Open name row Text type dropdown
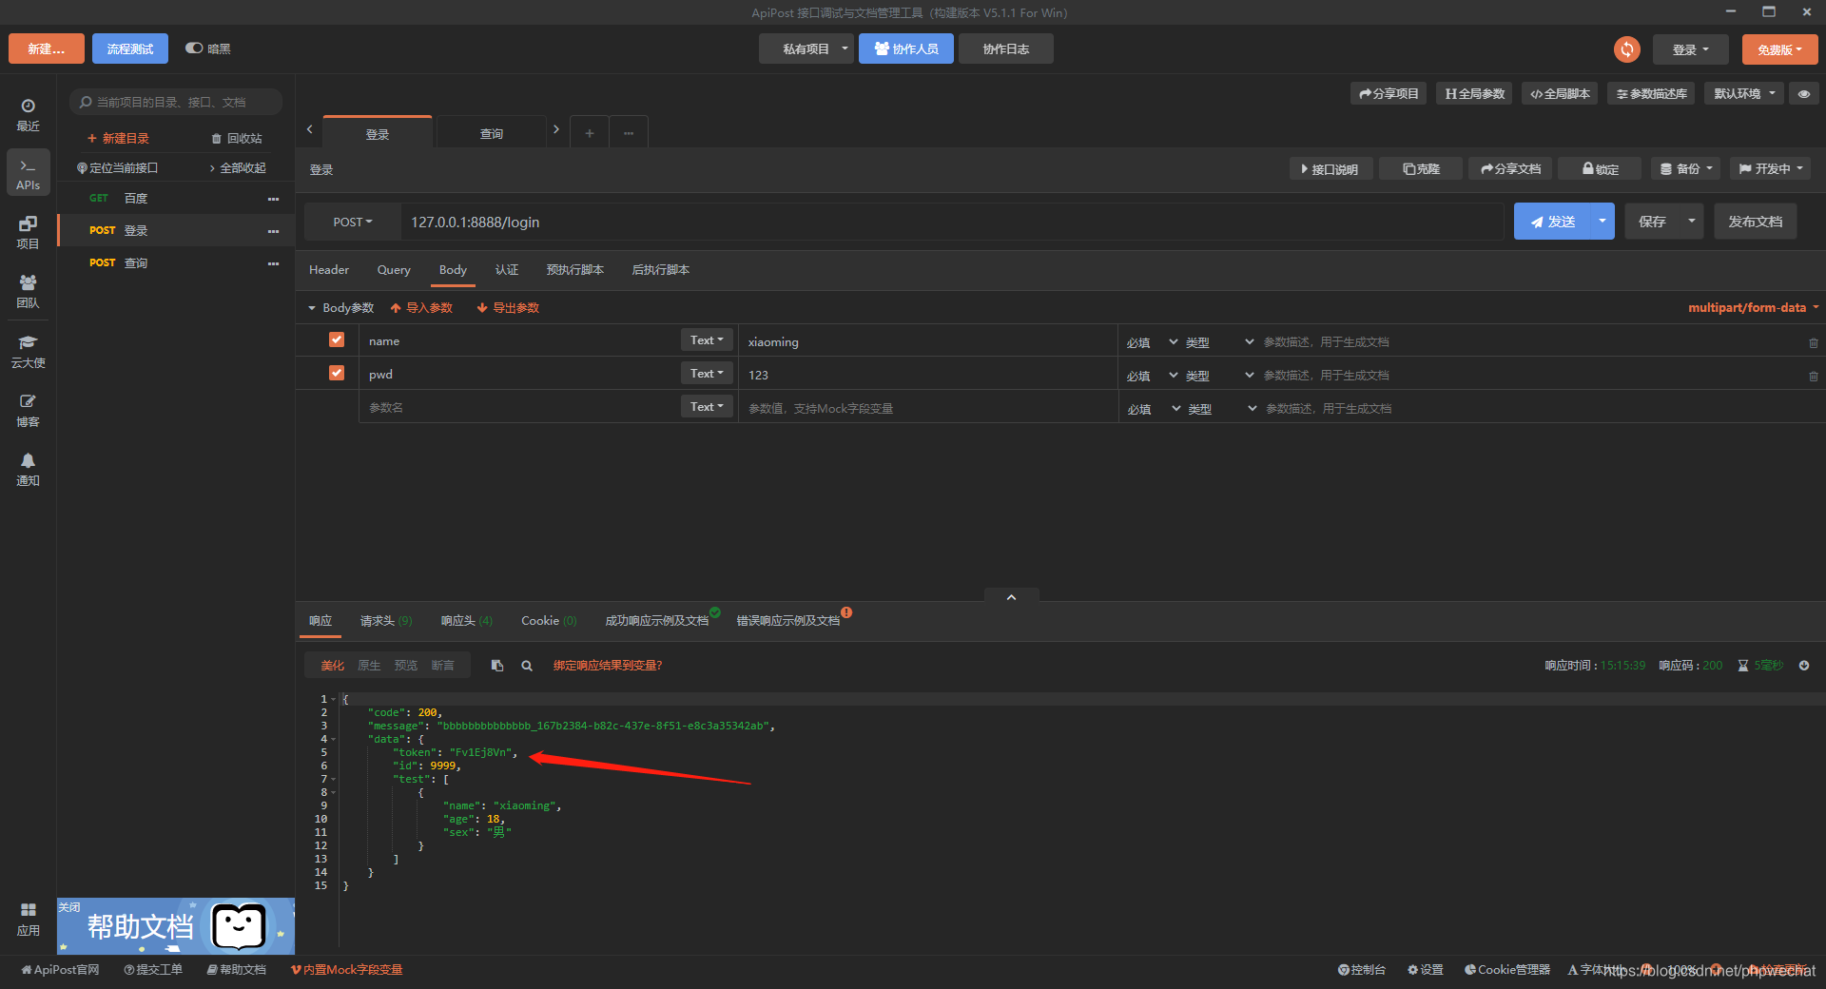The width and height of the screenshot is (1826, 989). (707, 340)
